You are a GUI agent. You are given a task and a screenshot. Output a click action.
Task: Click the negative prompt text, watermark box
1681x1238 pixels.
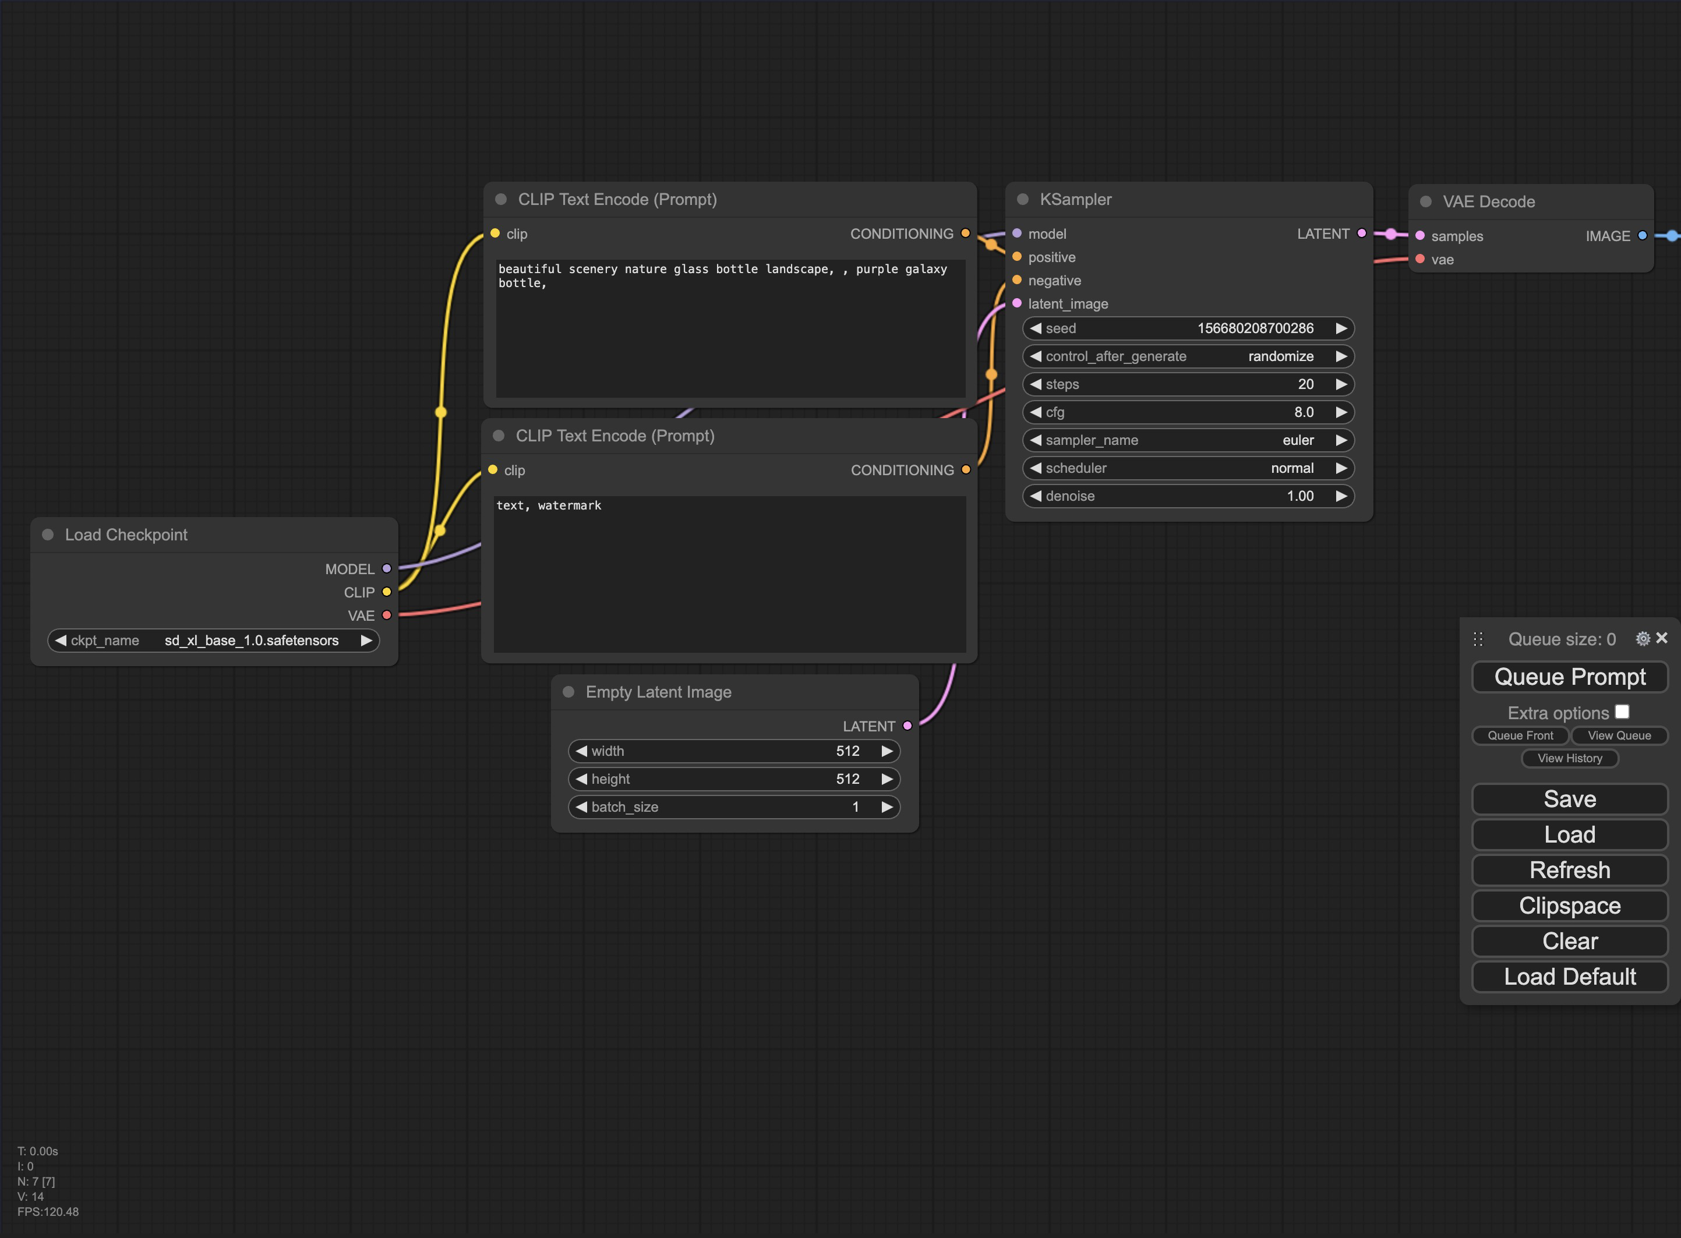(x=729, y=573)
